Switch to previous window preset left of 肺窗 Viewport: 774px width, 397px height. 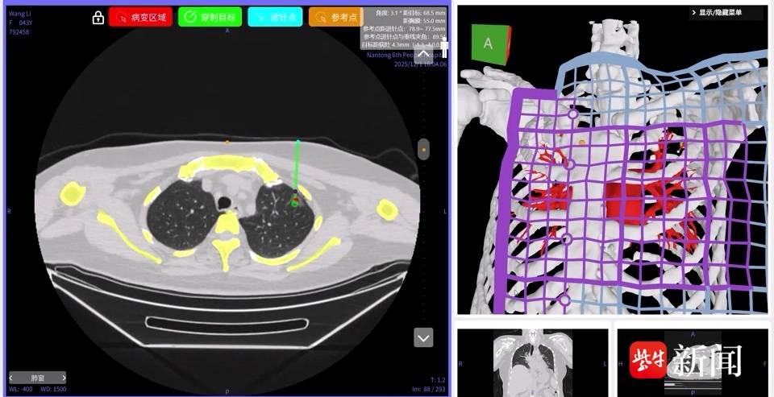pyautogui.click(x=12, y=378)
